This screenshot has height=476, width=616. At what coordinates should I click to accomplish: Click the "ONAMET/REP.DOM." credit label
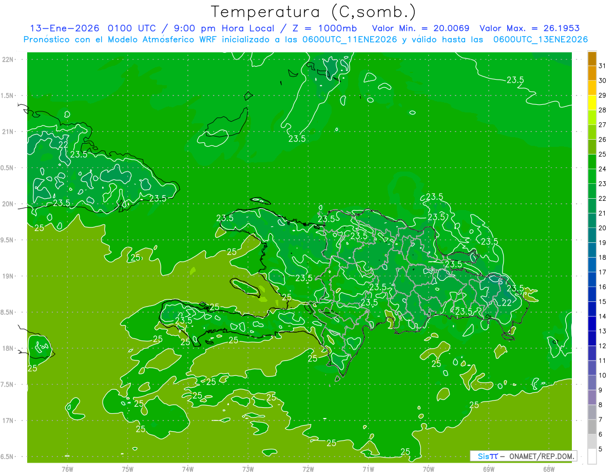point(543,456)
